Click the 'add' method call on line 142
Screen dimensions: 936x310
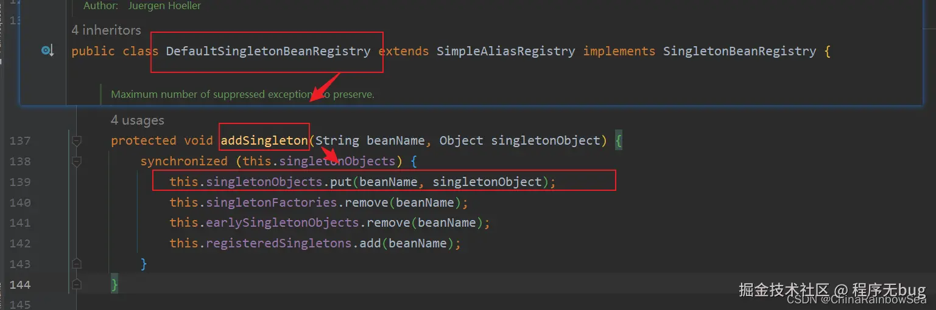[370, 243]
